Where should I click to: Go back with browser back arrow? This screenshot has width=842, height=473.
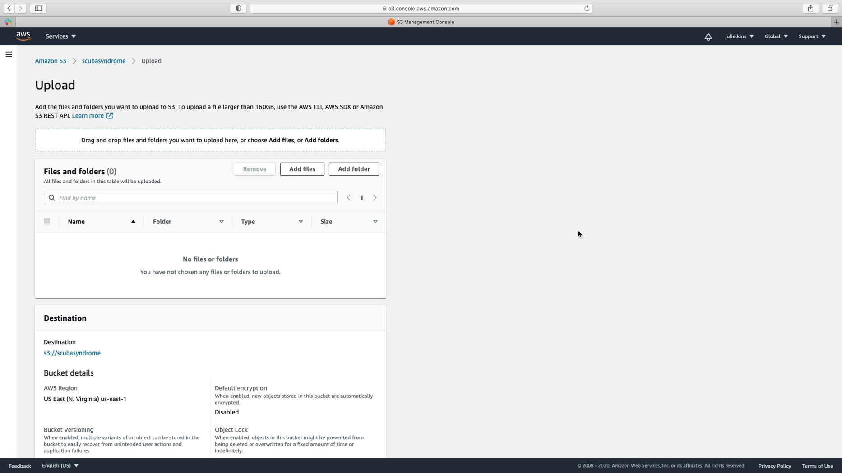click(x=9, y=8)
